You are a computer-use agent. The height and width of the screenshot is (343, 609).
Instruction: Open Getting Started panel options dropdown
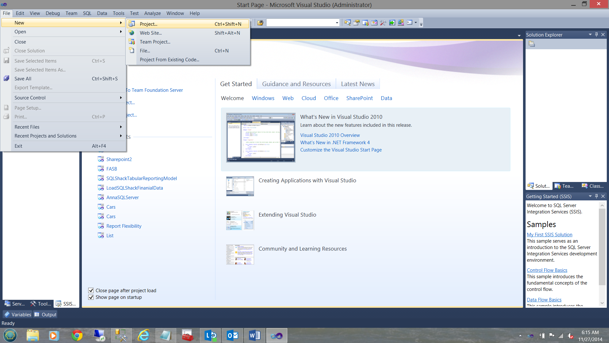[x=590, y=196]
